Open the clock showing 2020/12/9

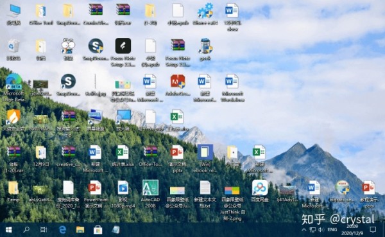[352, 230]
